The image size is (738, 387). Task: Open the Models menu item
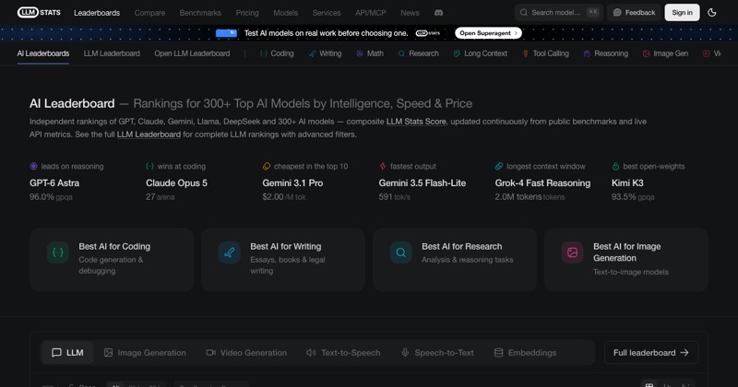[x=286, y=13]
